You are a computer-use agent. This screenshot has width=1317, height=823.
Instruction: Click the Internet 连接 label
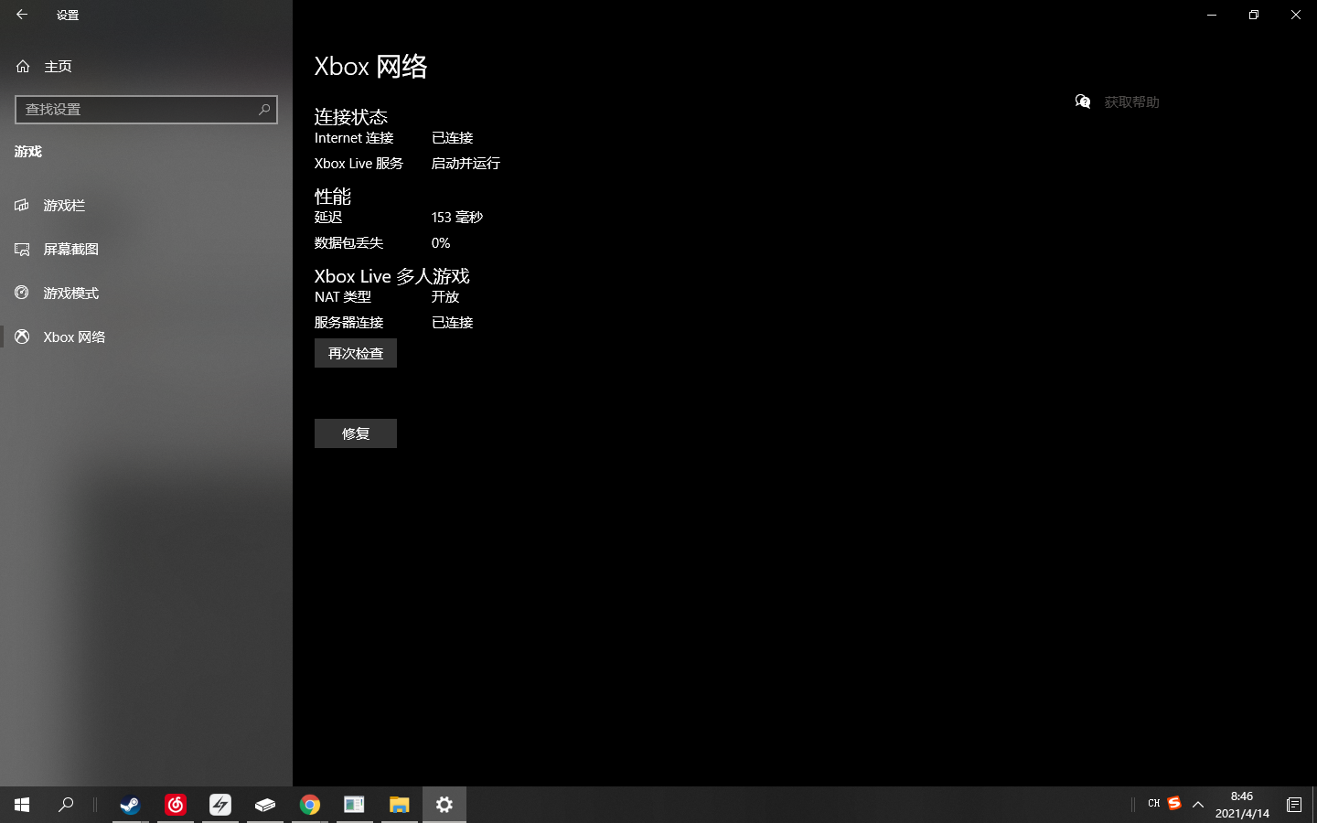point(354,138)
